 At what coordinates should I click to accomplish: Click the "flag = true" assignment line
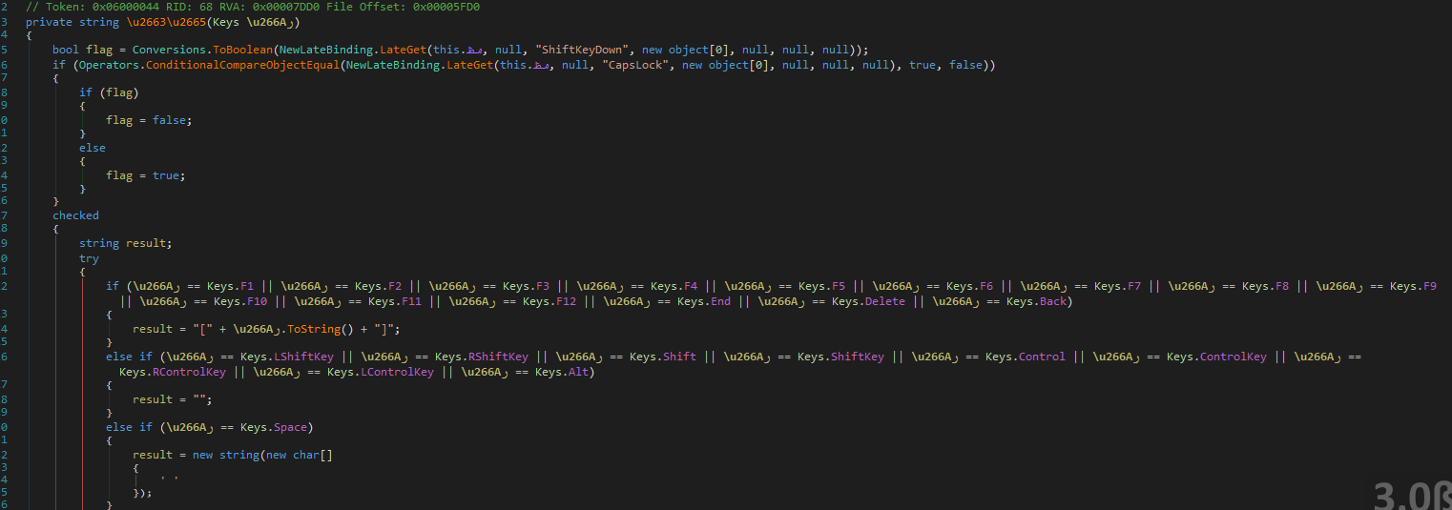pos(145,175)
